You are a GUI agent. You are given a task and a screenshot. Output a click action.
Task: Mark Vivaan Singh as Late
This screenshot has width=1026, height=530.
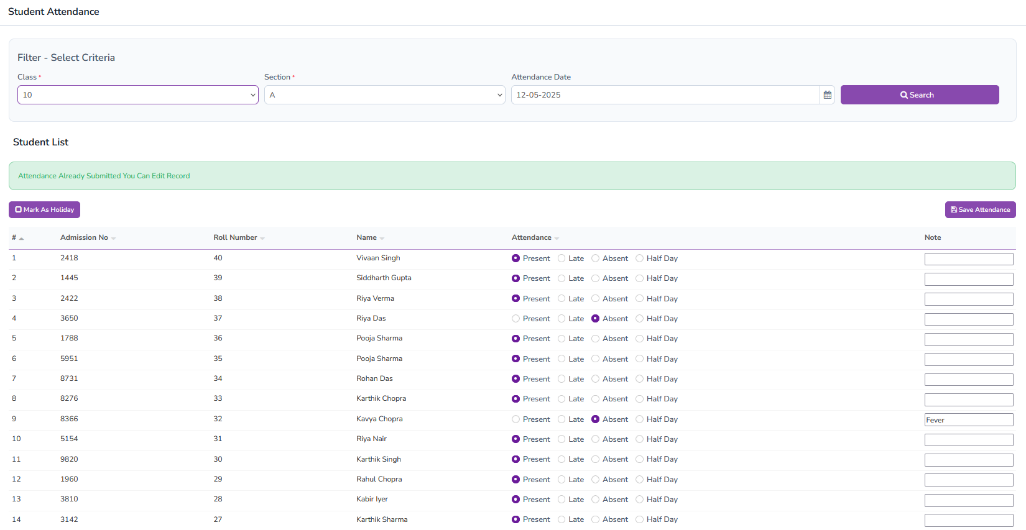click(562, 258)
